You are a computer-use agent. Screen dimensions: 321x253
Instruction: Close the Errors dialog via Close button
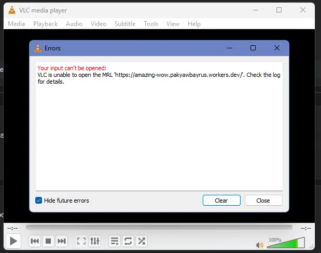tap(263, 201)
